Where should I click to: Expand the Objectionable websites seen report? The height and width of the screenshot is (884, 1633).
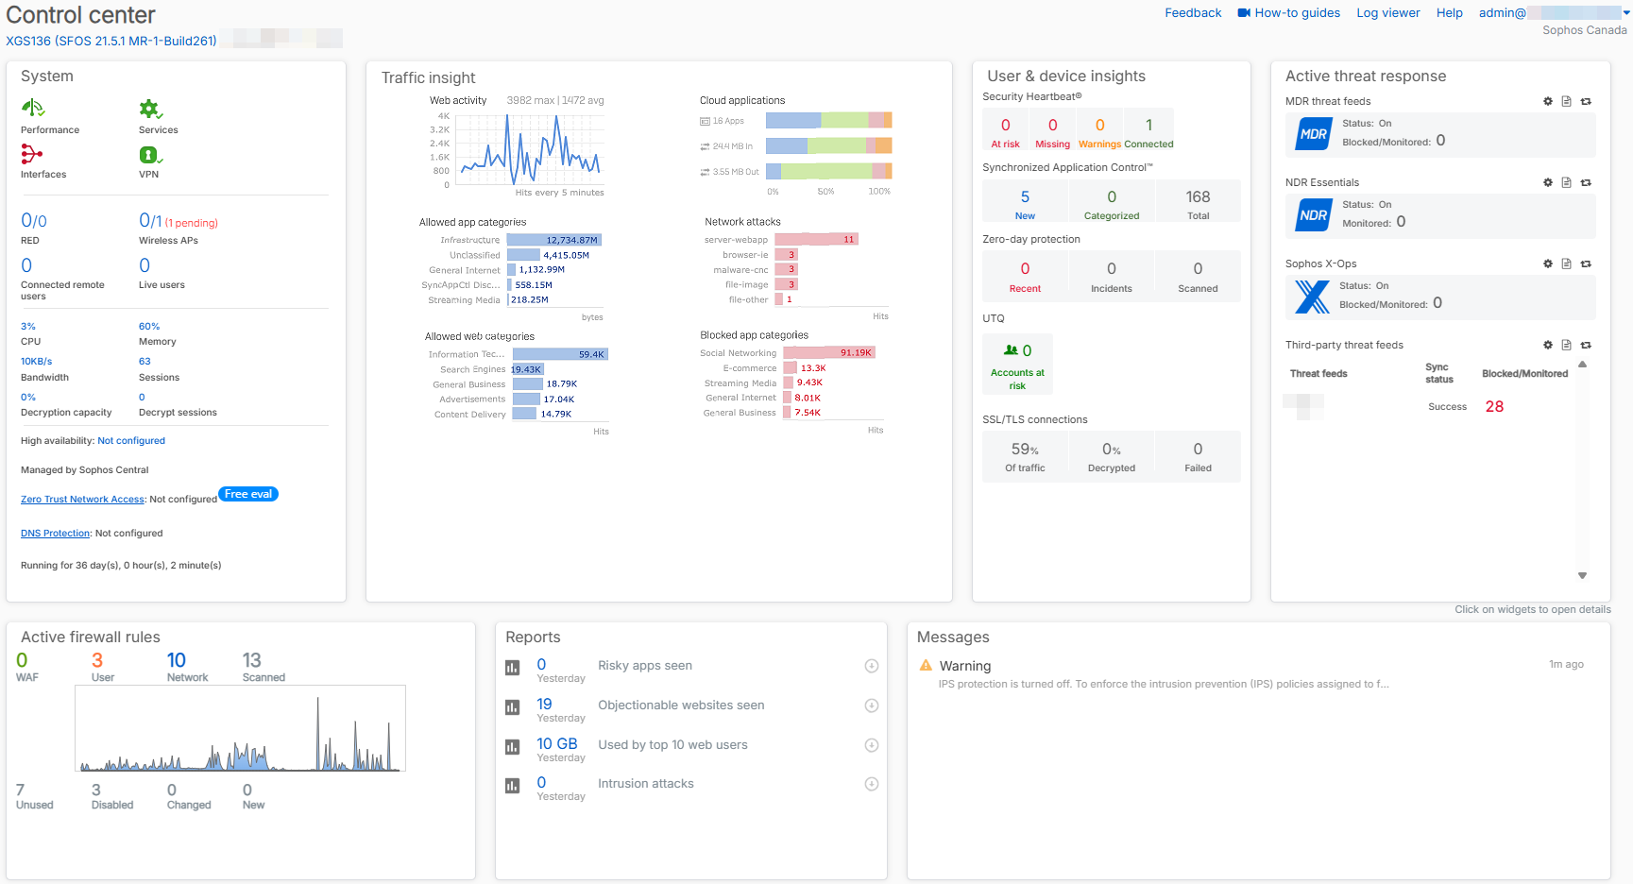coord(871,705)
